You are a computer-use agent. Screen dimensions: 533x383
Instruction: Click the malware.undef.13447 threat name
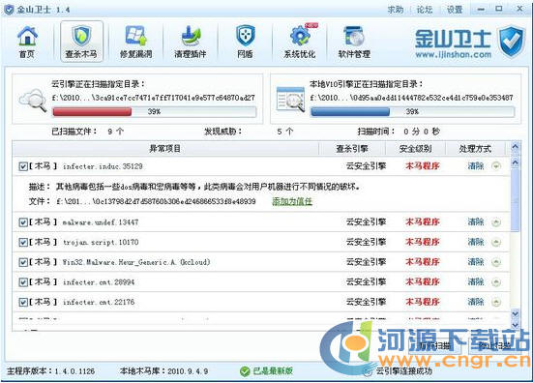tap(101, 222)
